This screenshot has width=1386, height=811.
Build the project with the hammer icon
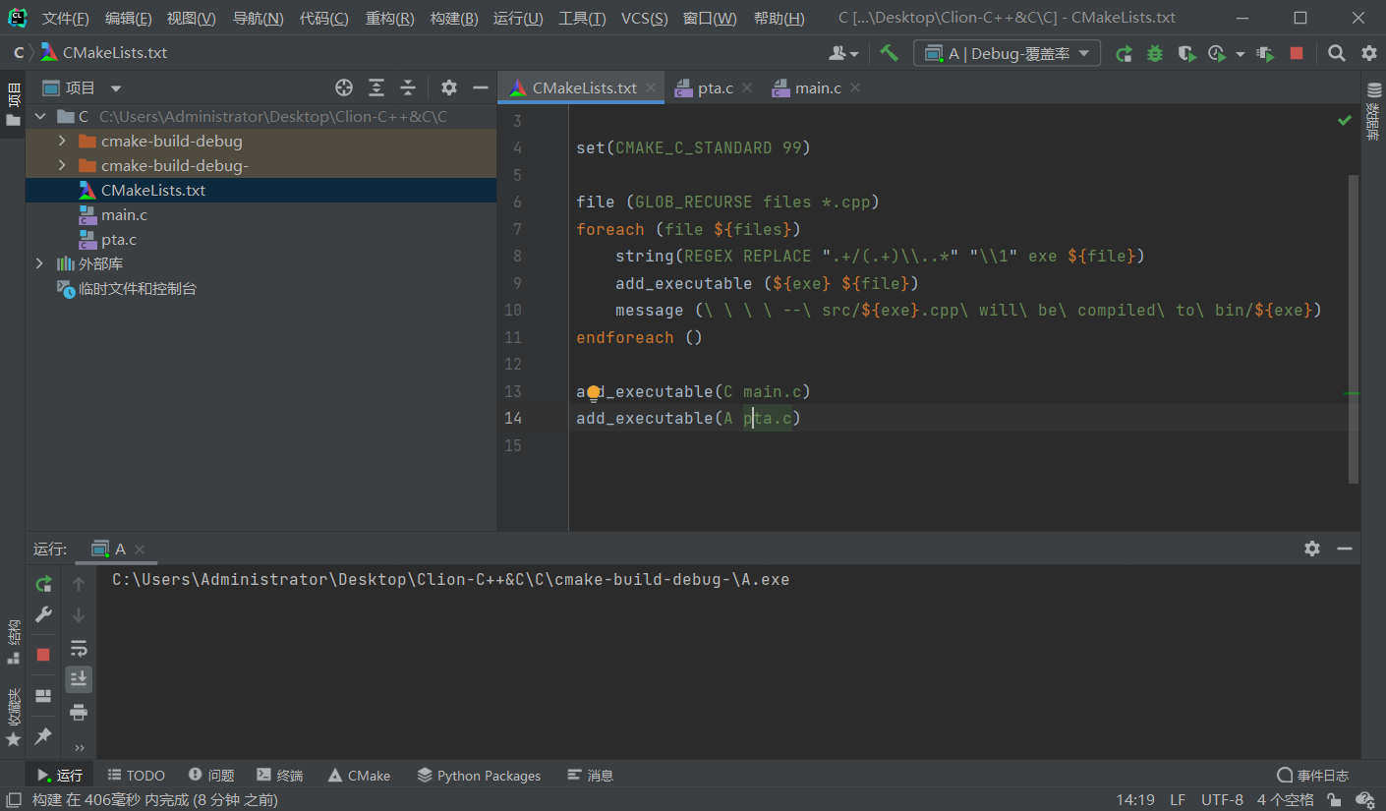click(x=889, y=53)
